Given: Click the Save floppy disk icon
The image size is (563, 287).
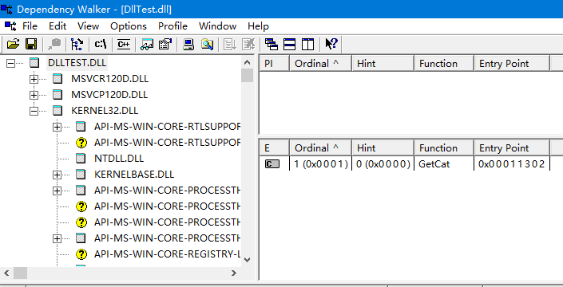Looking at the screenshot, I should tap(31, 45).
